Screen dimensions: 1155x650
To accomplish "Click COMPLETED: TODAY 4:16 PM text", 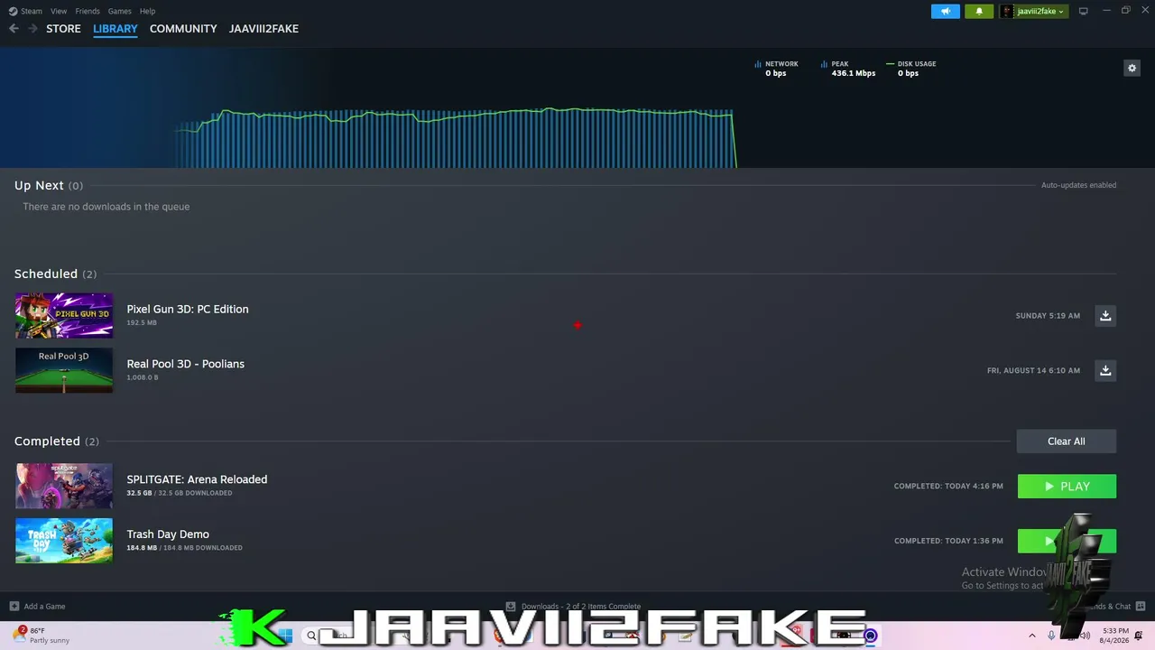I will (948, 487).
